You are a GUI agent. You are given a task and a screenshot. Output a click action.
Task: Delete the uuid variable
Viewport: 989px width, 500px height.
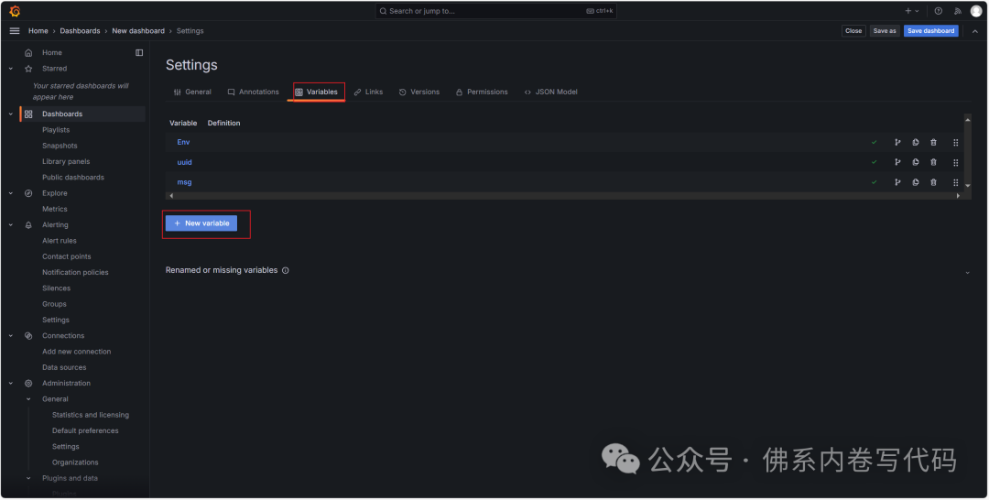click(933, 162)
